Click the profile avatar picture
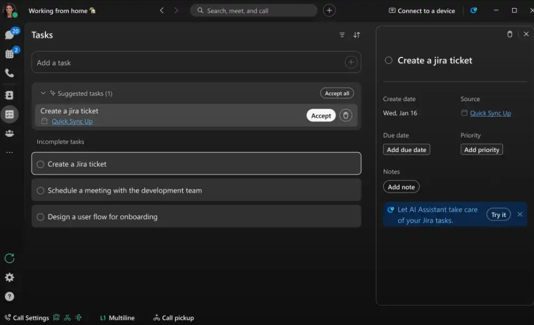The height and width of the screenshot is (325, 534). pyautogui.click(x=10, y=10)
